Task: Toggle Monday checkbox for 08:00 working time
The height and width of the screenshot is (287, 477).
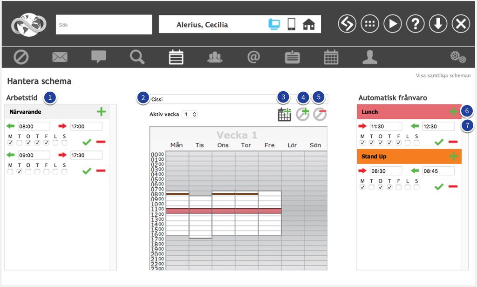Action: pos(10,143)
